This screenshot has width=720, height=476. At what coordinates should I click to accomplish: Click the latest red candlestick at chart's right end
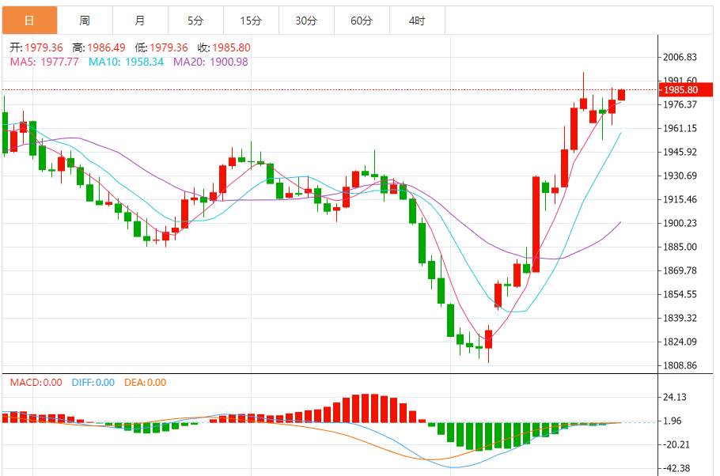pos(622,95)
